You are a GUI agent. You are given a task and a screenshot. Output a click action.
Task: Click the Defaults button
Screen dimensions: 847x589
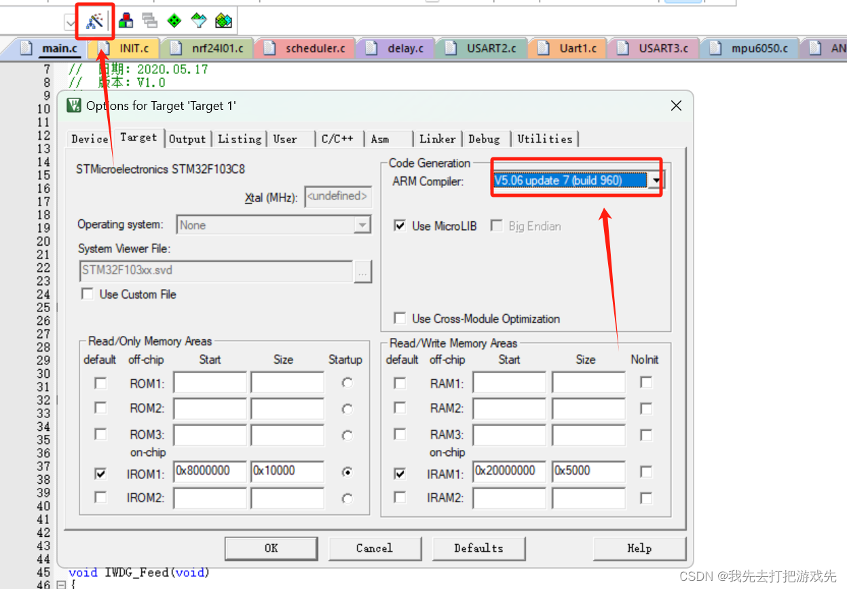(x=478, y=548)
